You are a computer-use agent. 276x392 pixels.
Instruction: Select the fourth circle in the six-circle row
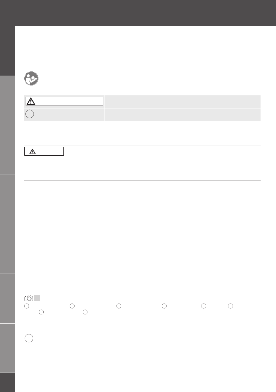click(x=164, y=306)
